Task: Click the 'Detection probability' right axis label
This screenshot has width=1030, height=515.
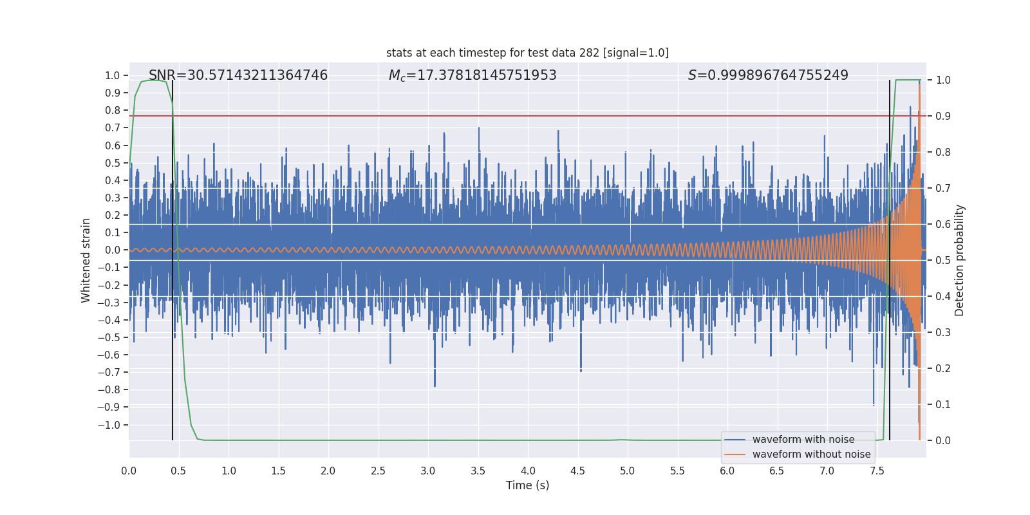Action: point(960,260)
